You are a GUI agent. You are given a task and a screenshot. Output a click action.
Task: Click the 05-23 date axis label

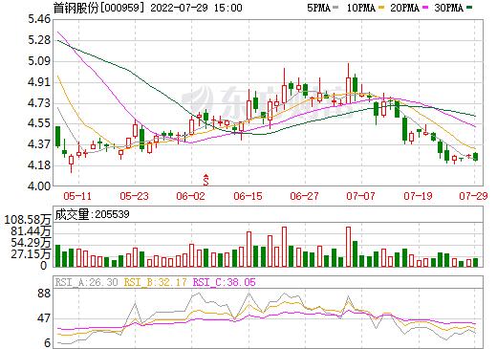[x=134, y=196]
